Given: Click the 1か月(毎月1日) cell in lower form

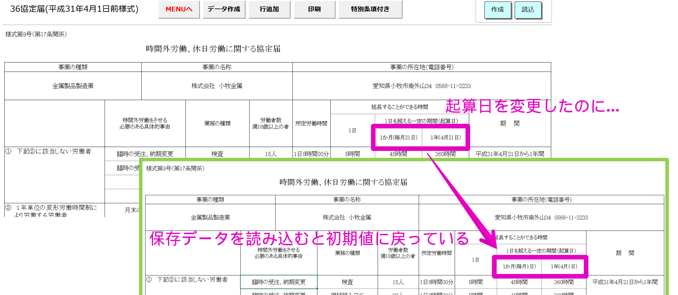Looking at the screenshot, I should pyautogui.click(x=519, y=266).
